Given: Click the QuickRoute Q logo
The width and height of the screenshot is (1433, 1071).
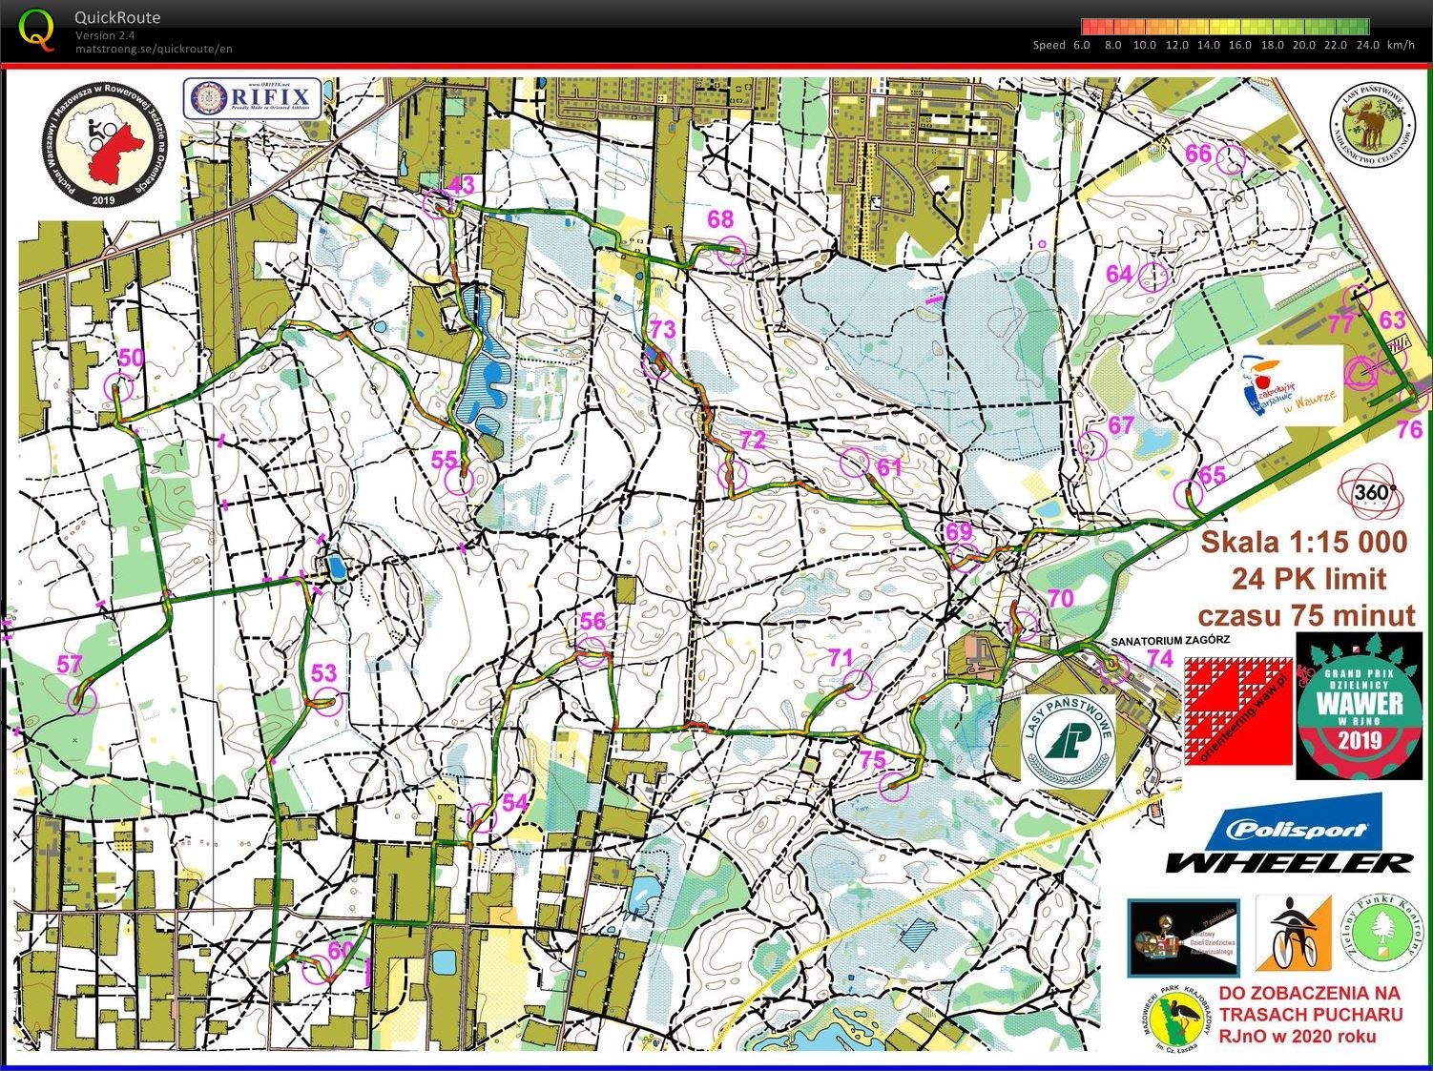Looking at the screenshot, I should (x=35, y=29).
